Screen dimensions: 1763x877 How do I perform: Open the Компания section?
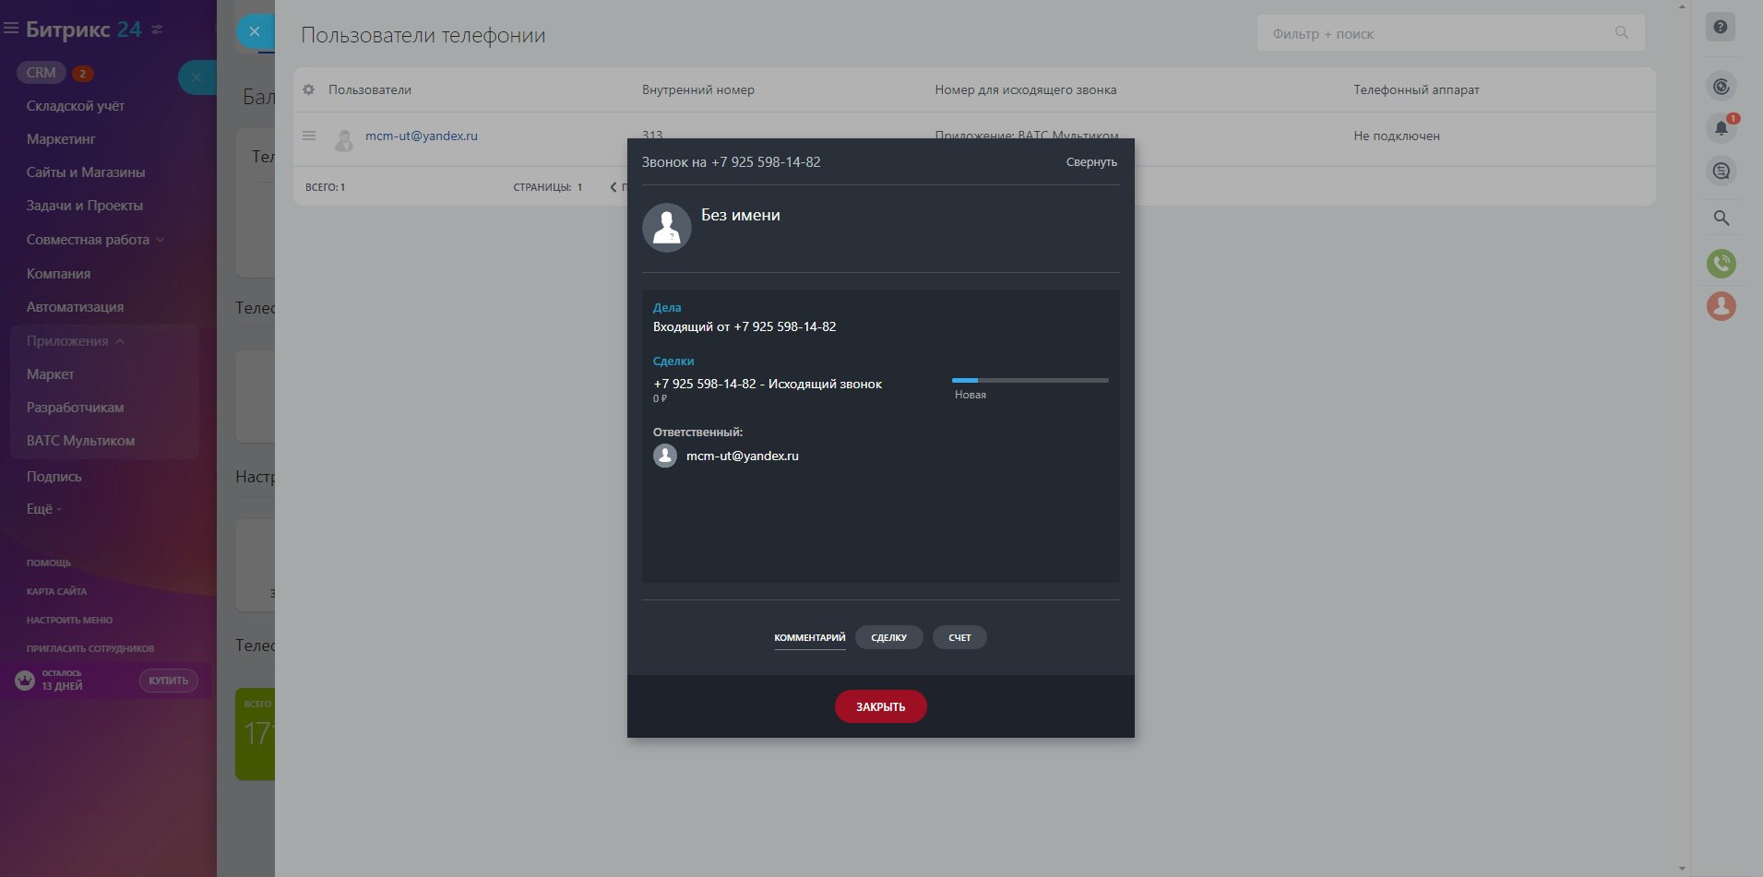point(58,274)
